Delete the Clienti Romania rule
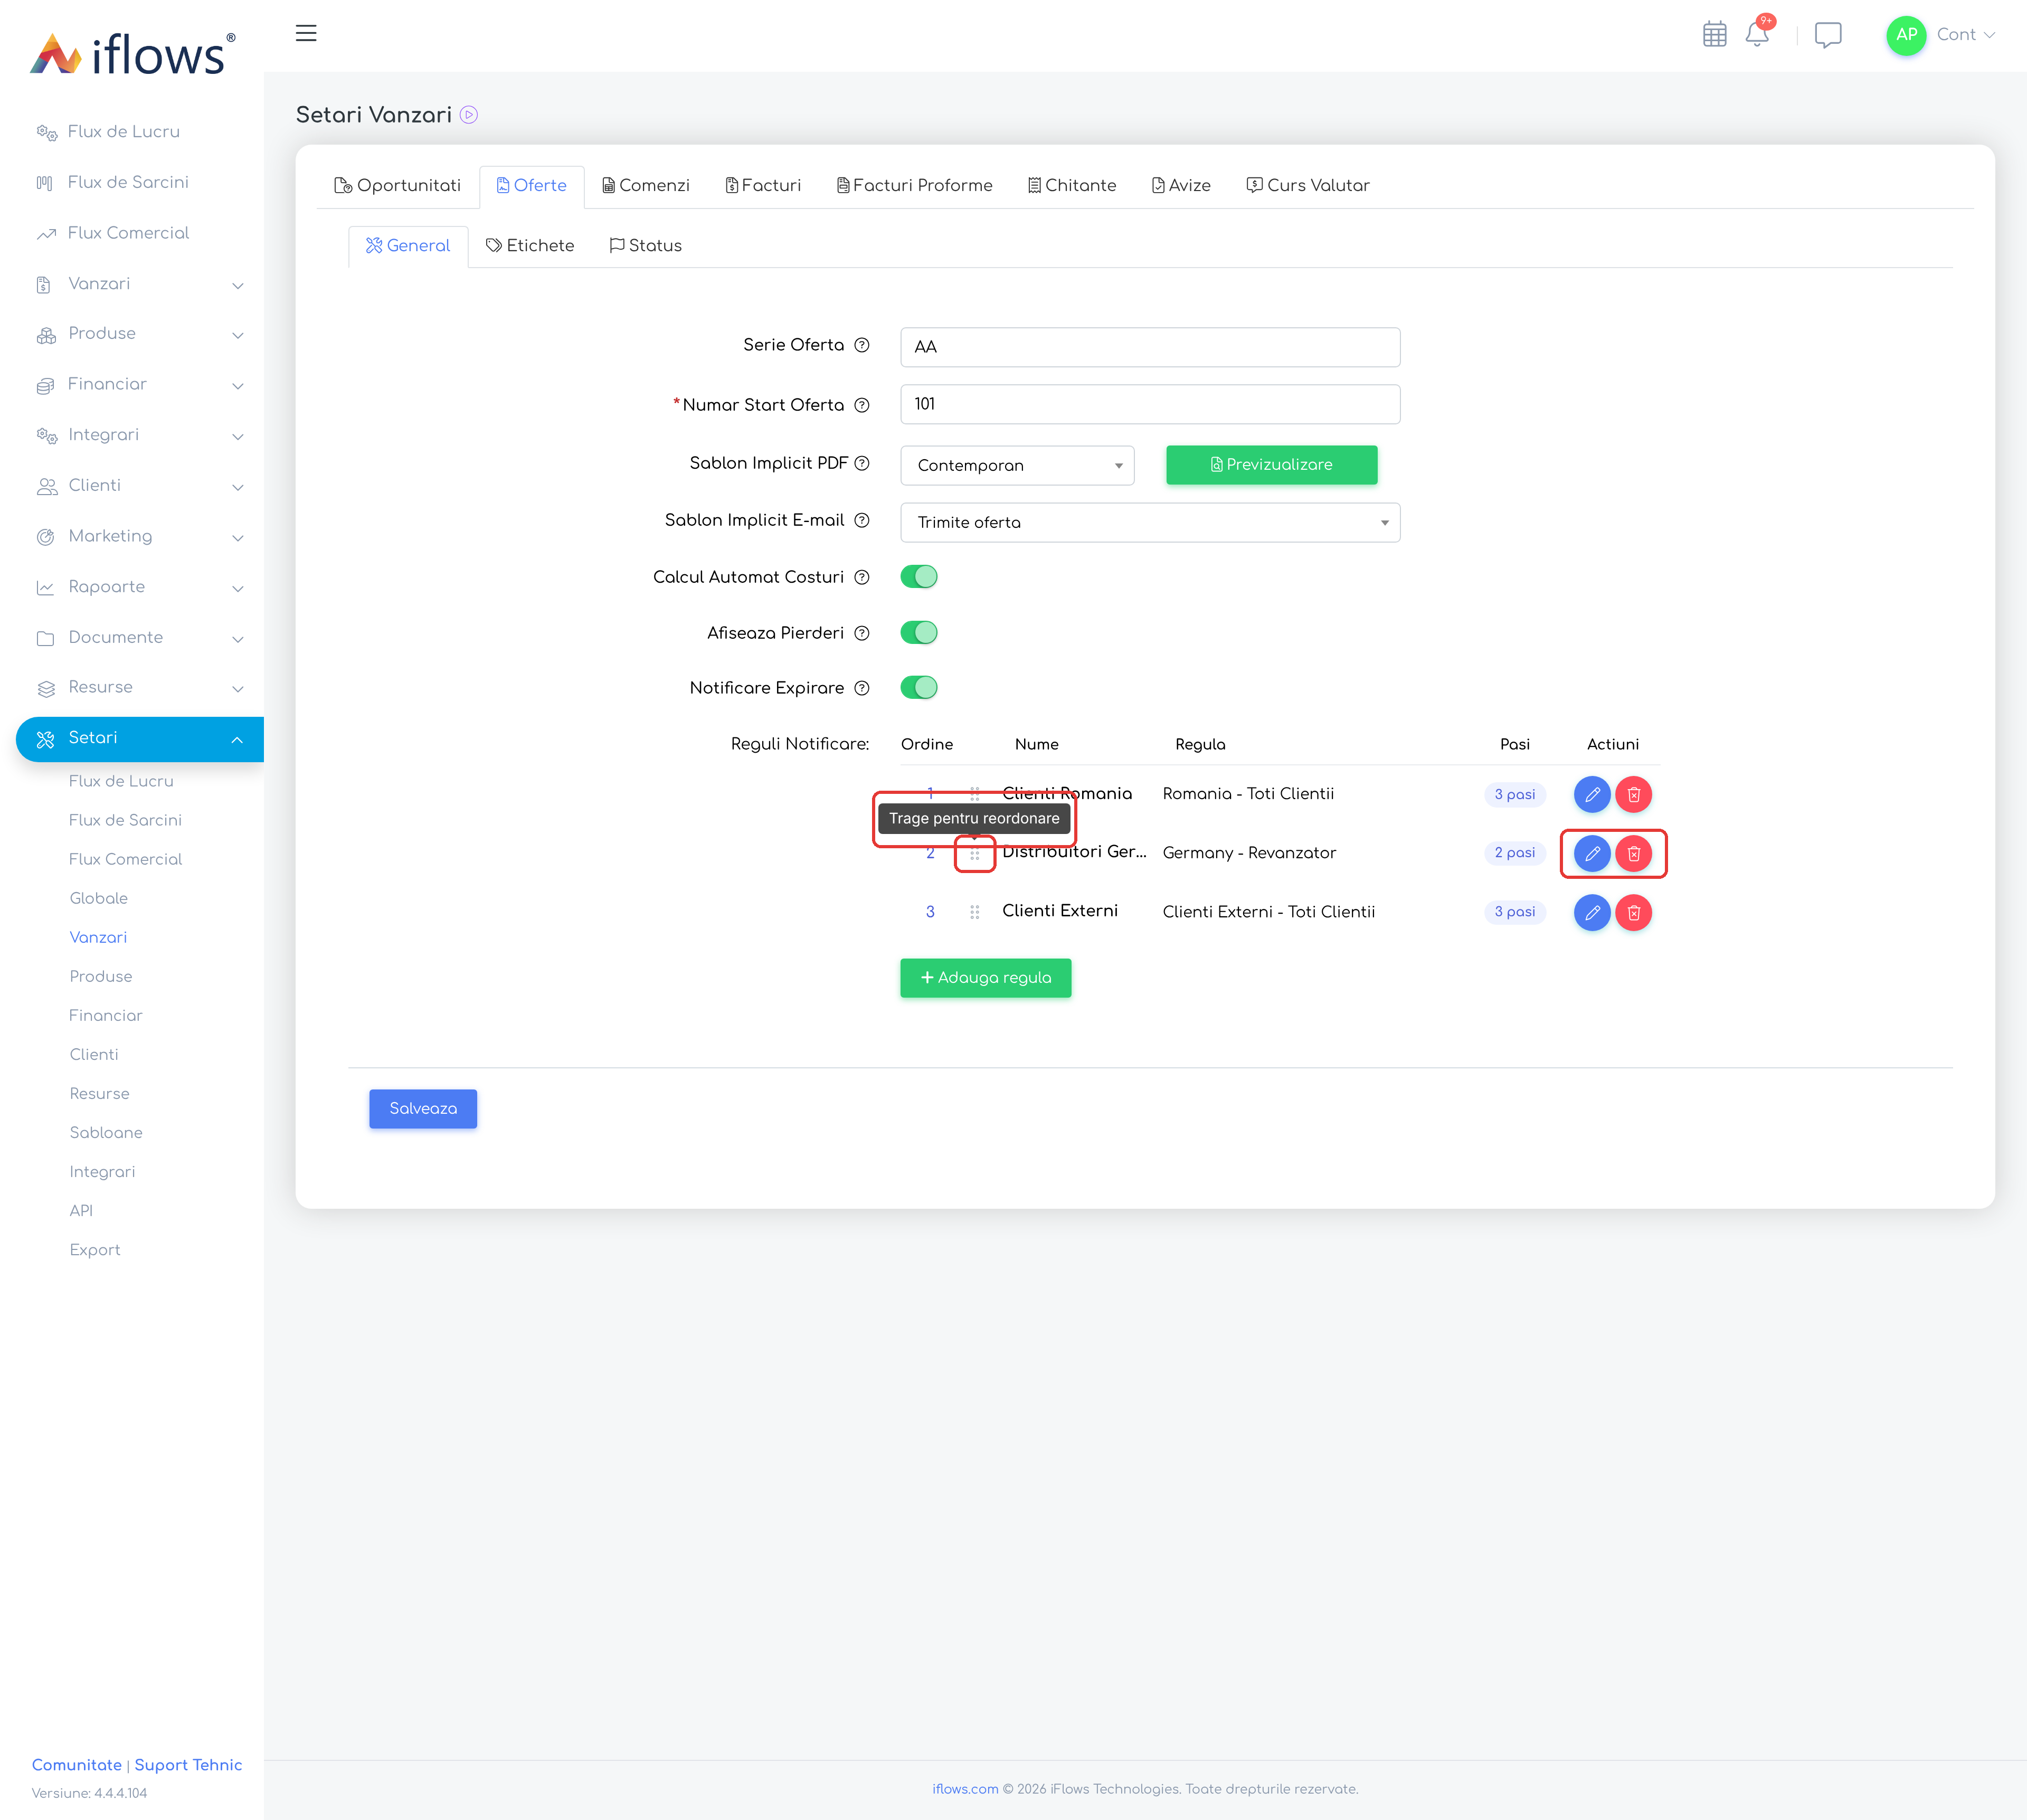 point(1633,794)
